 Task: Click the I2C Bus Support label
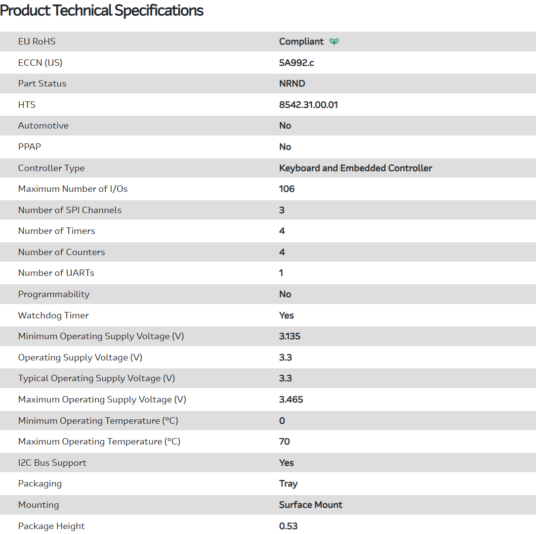point(52,463)
